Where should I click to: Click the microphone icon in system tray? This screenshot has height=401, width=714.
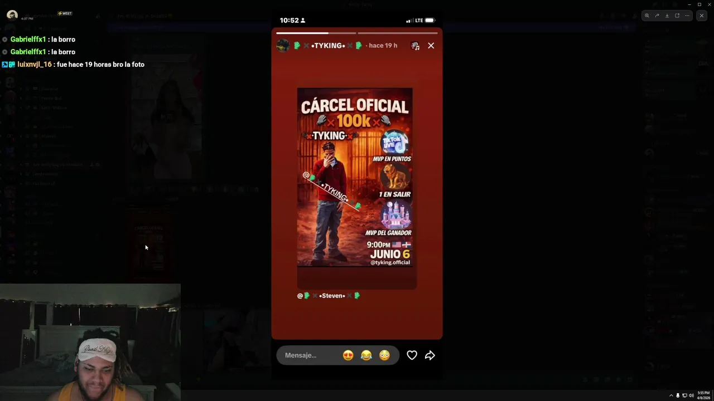coord(678,395)
